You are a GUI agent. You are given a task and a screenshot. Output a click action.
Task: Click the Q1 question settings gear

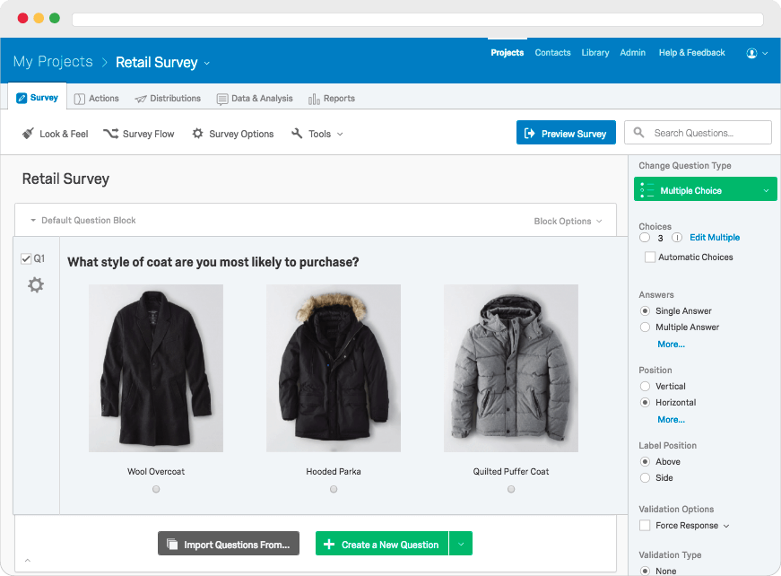pos(36,285)
